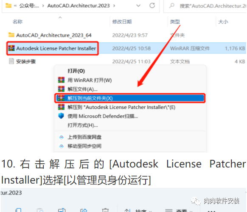Click the AutoCAD.Architectur.2023 breadcrumb segment
The height and width of the screenshot is (212, 247).
coord(79,6)
